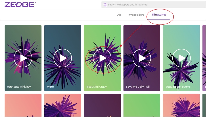Open the pink card below Suga boom boom
This screenshot has width=206, height=117.
pos(181,105)
